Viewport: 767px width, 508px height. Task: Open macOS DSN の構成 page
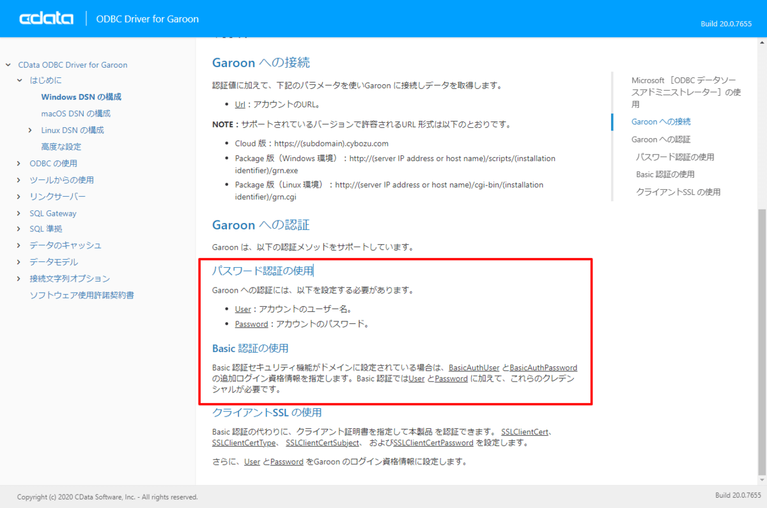click(75, 114)
